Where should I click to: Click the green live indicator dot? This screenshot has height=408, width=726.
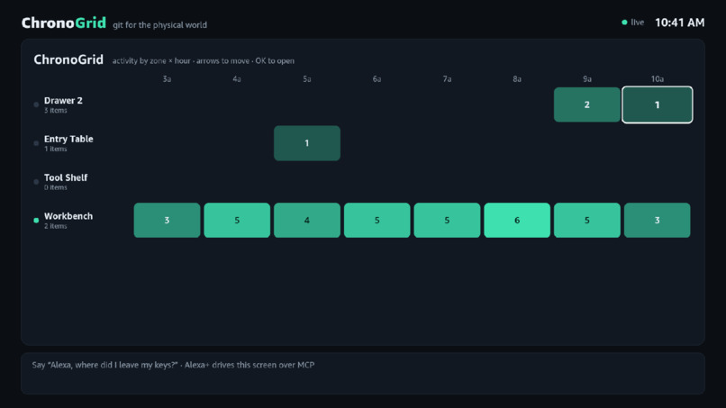tap(624, 23)
